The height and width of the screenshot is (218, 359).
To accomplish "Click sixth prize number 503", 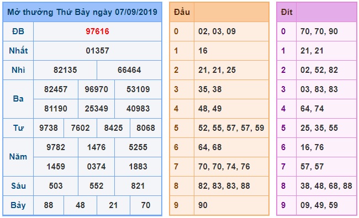I will (x=56, y=186).
